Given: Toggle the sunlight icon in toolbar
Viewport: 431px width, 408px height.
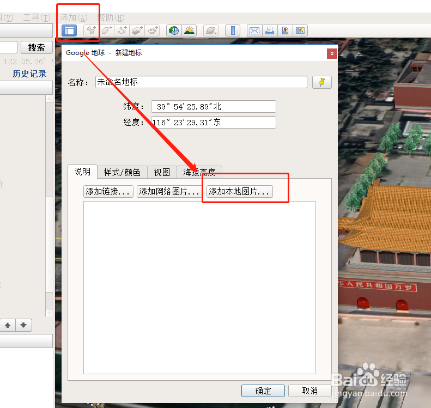Looking at the screenshot, I should 189,31.
